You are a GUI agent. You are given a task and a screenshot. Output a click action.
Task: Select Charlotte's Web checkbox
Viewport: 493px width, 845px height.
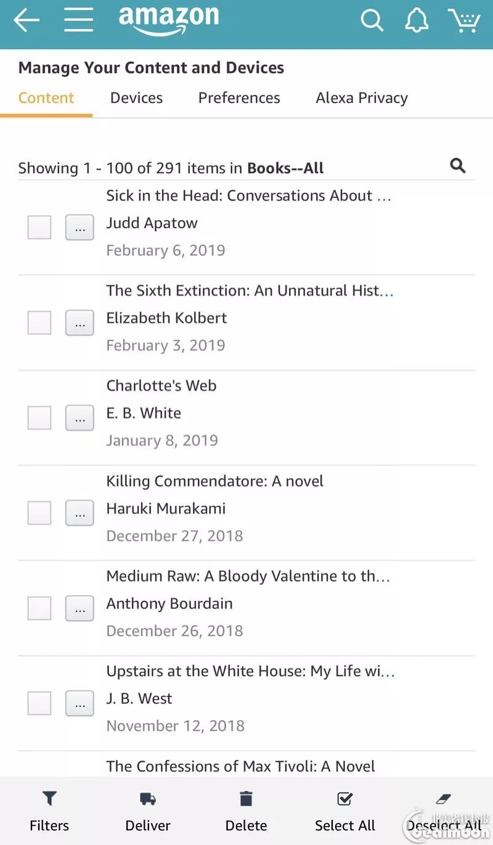click(x=39, y=418)
